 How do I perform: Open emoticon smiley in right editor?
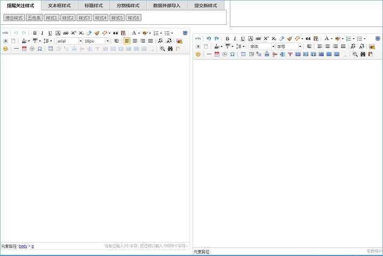(x=198, y=55)
